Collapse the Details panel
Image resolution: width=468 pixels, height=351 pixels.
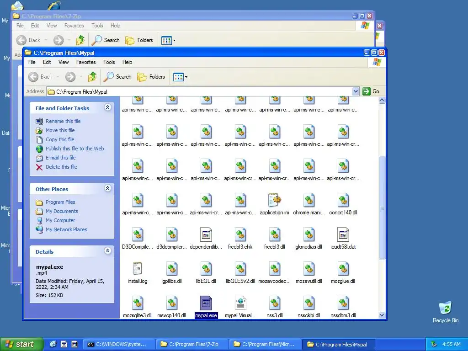click(108, 251)
